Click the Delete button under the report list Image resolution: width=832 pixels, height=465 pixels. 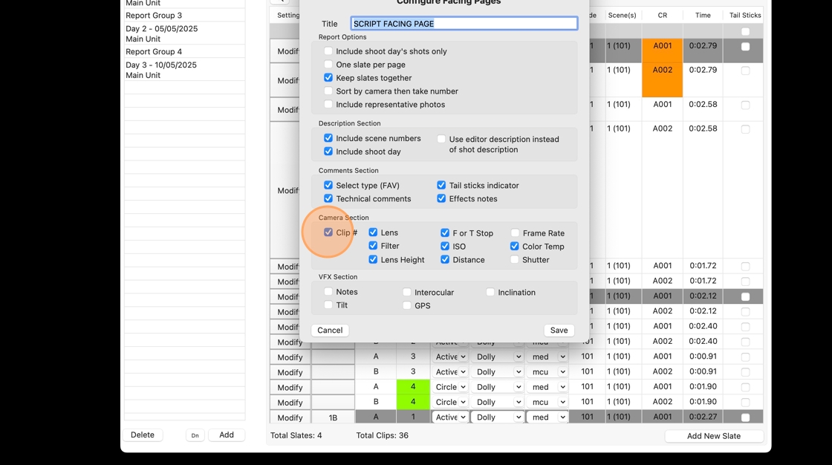[x=142, y=435]
